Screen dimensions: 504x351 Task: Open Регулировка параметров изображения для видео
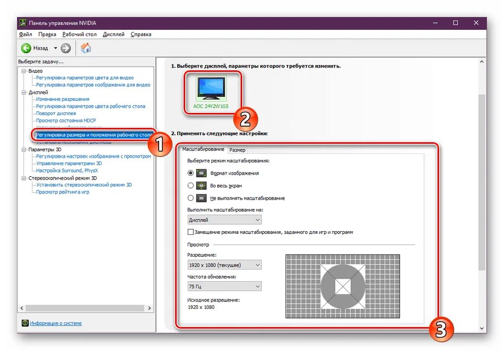(x=93, y=85)
